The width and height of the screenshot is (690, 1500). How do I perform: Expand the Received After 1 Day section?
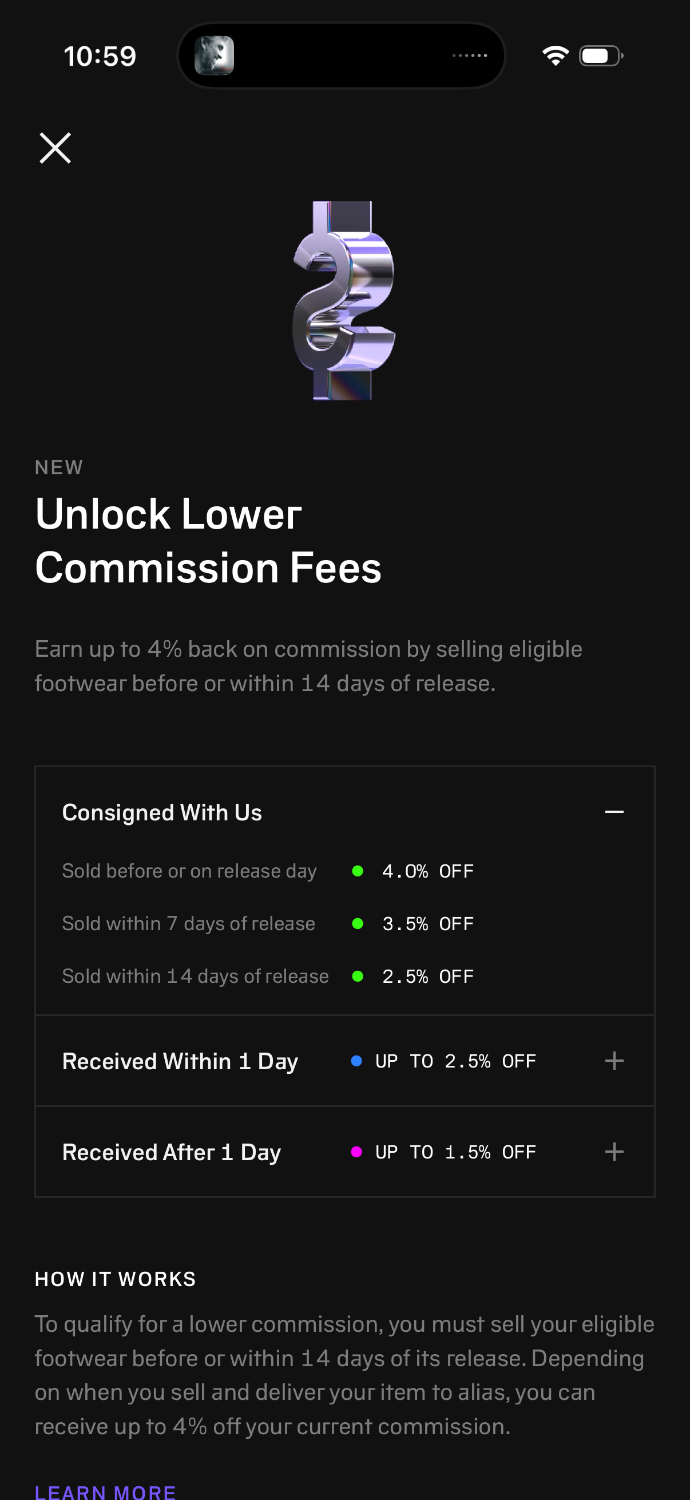coord(614,1152)
